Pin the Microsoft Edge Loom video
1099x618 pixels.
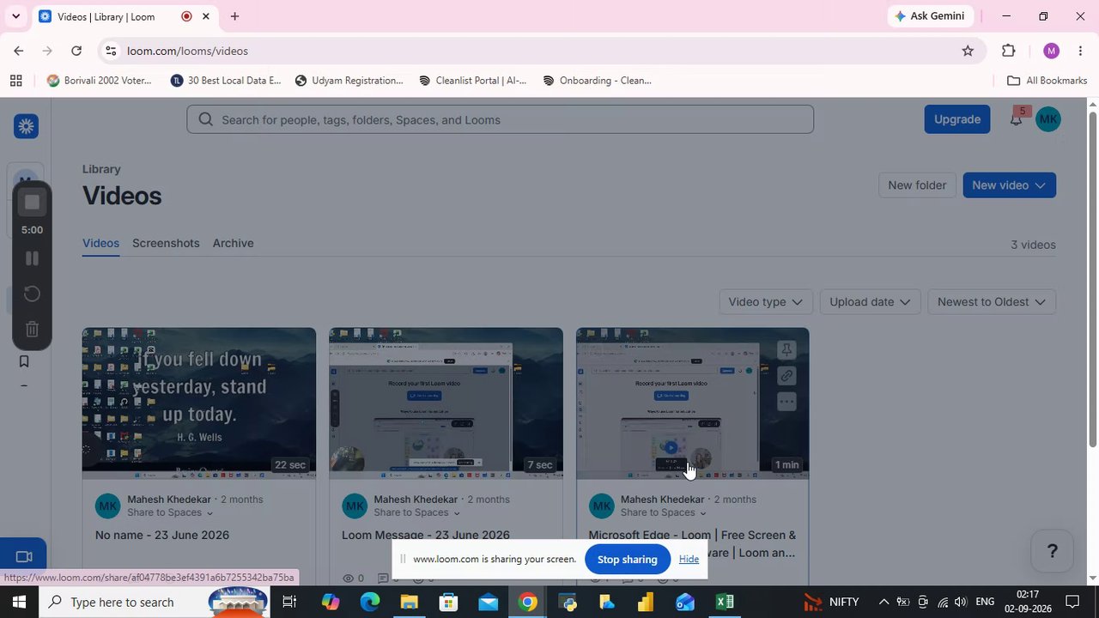pos(786,350)
